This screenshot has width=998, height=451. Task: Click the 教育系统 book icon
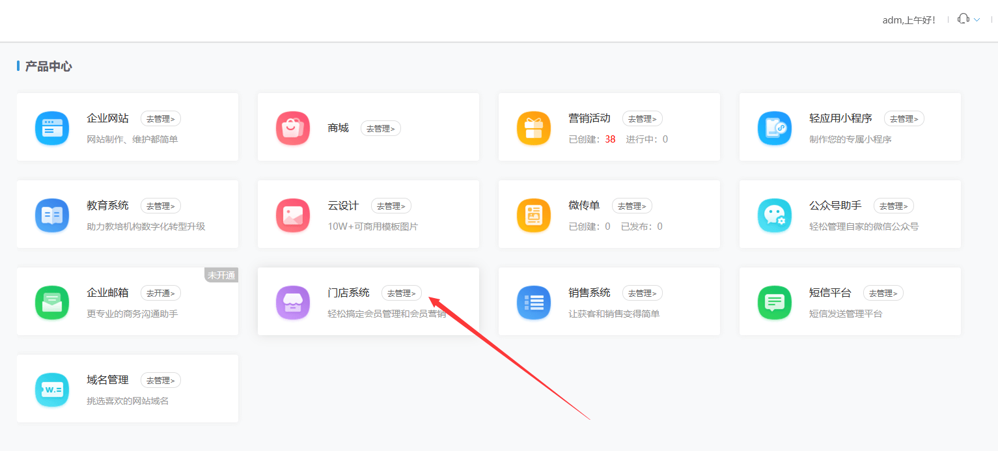point(51,215)
